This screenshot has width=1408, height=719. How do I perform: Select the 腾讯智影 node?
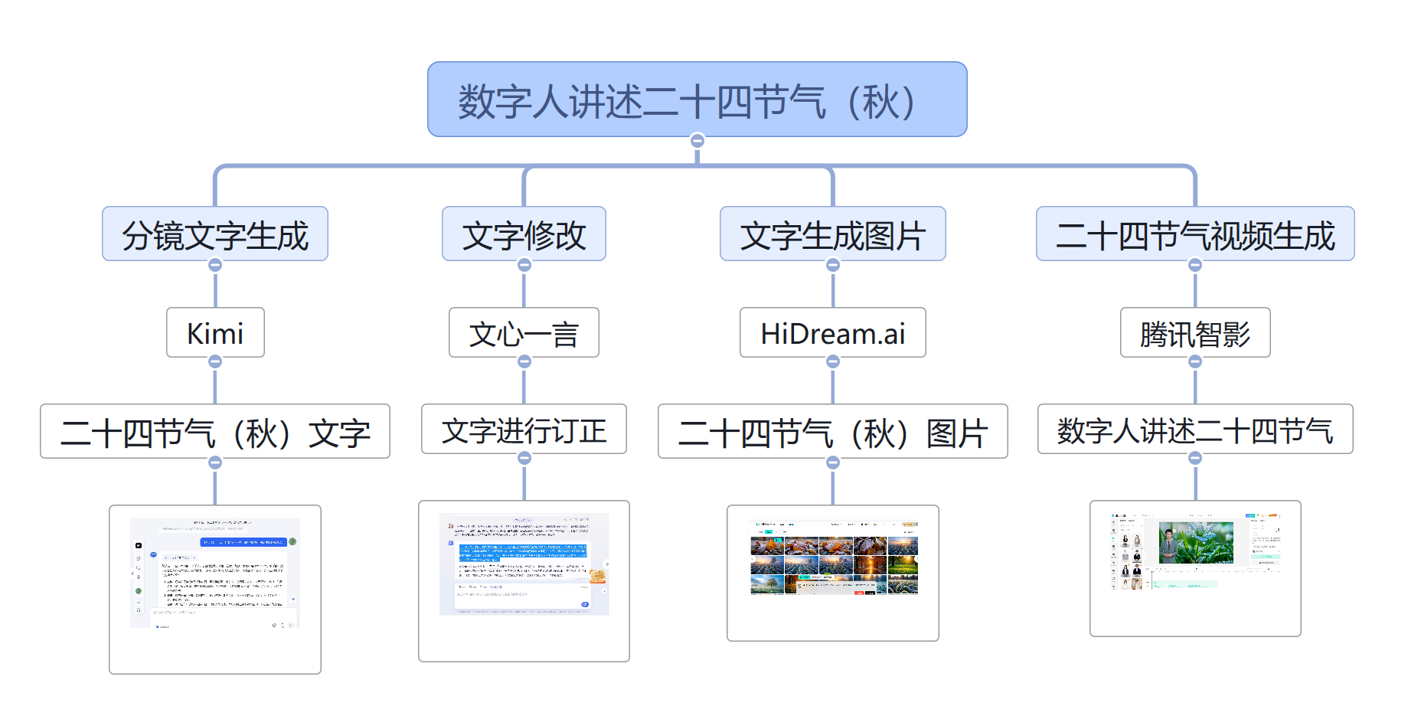click(x=1195, y=332)
